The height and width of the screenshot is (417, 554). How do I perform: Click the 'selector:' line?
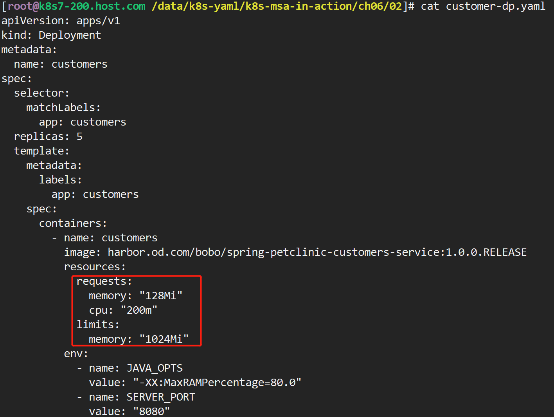pos(42,93)
